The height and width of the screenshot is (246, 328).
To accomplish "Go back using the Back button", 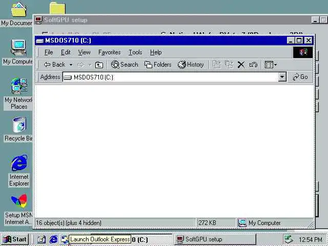I will 54,65.
